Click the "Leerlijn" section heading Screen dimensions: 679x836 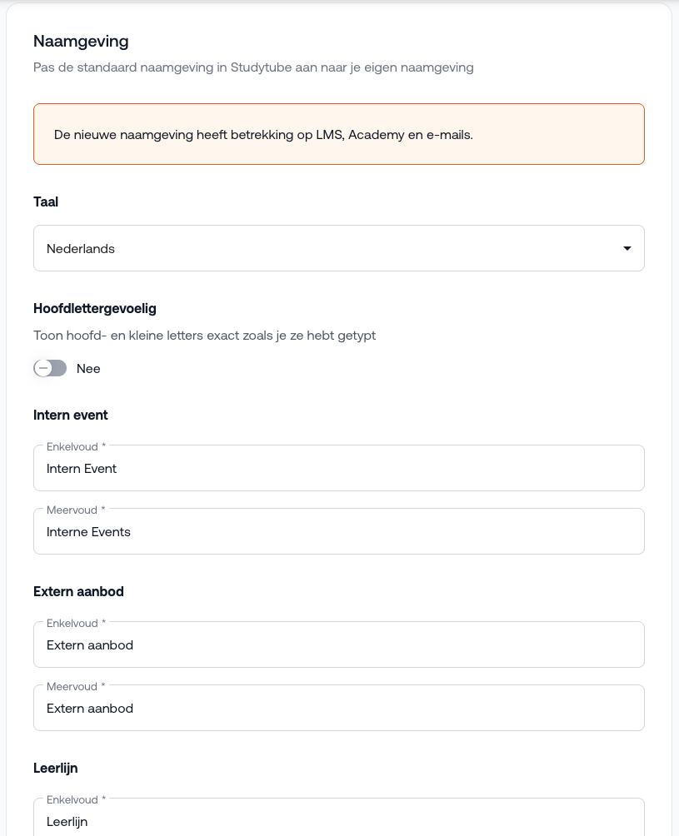56,768
